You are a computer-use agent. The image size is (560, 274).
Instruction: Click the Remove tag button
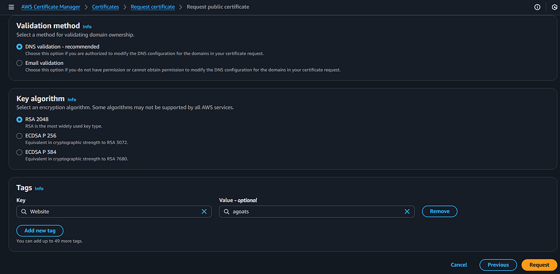[439, 211]
